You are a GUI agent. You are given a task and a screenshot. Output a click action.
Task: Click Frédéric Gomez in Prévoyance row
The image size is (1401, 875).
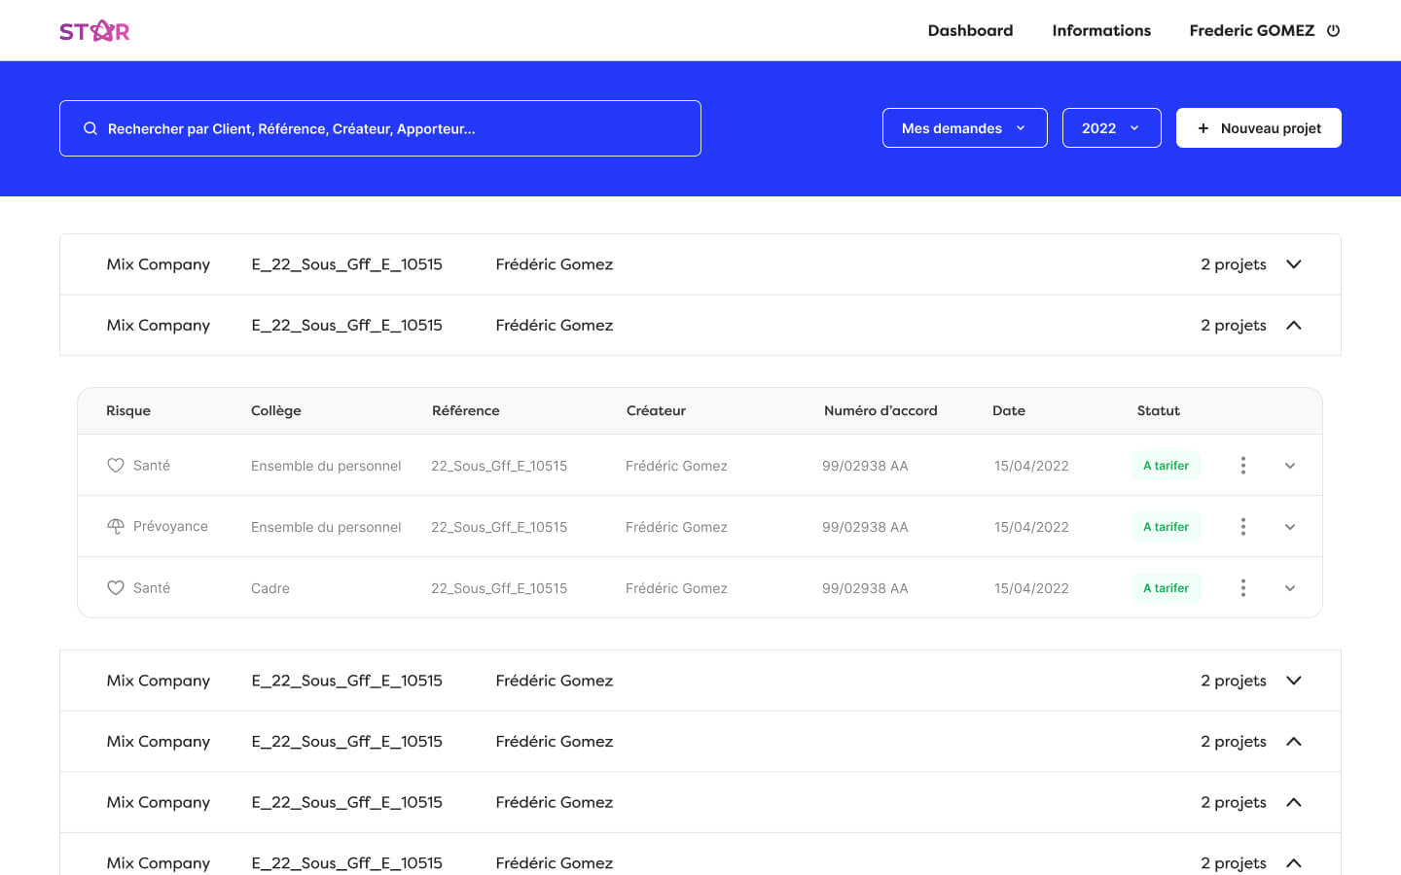point(676,527)
